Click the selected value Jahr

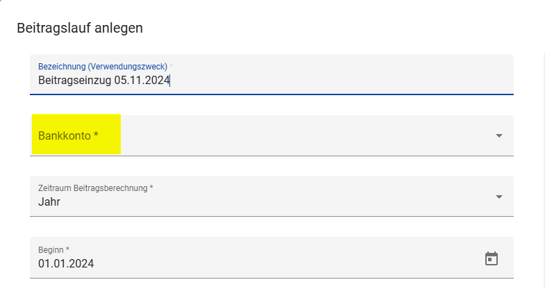(x=49, y=202)
